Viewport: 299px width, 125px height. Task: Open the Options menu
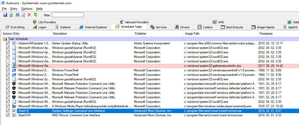pos(27,9)
